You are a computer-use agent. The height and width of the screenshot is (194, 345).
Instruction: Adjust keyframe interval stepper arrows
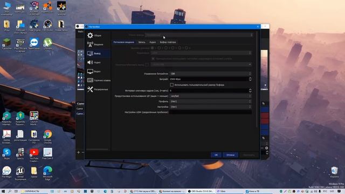tap(250, 91)
